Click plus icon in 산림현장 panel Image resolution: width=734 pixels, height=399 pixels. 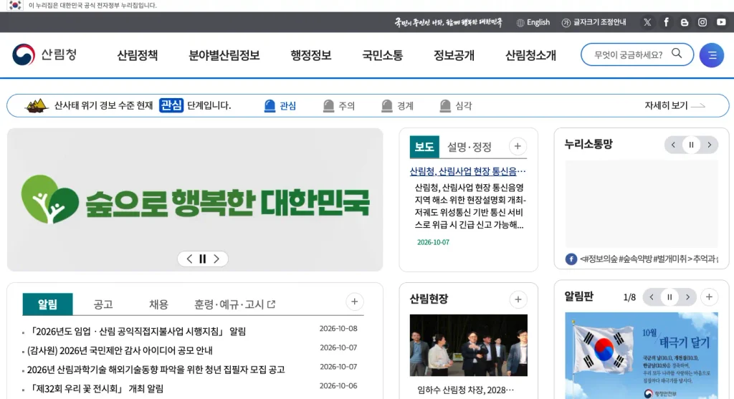[x=518, y=299]
